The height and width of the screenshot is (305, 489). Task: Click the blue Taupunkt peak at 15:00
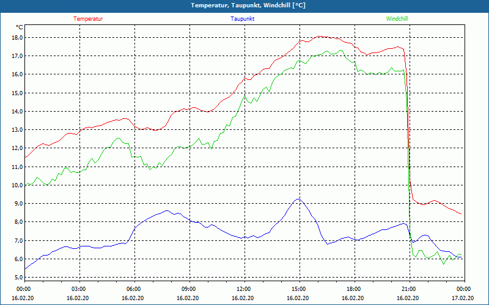pyautogui.click(x=299, y=199)
